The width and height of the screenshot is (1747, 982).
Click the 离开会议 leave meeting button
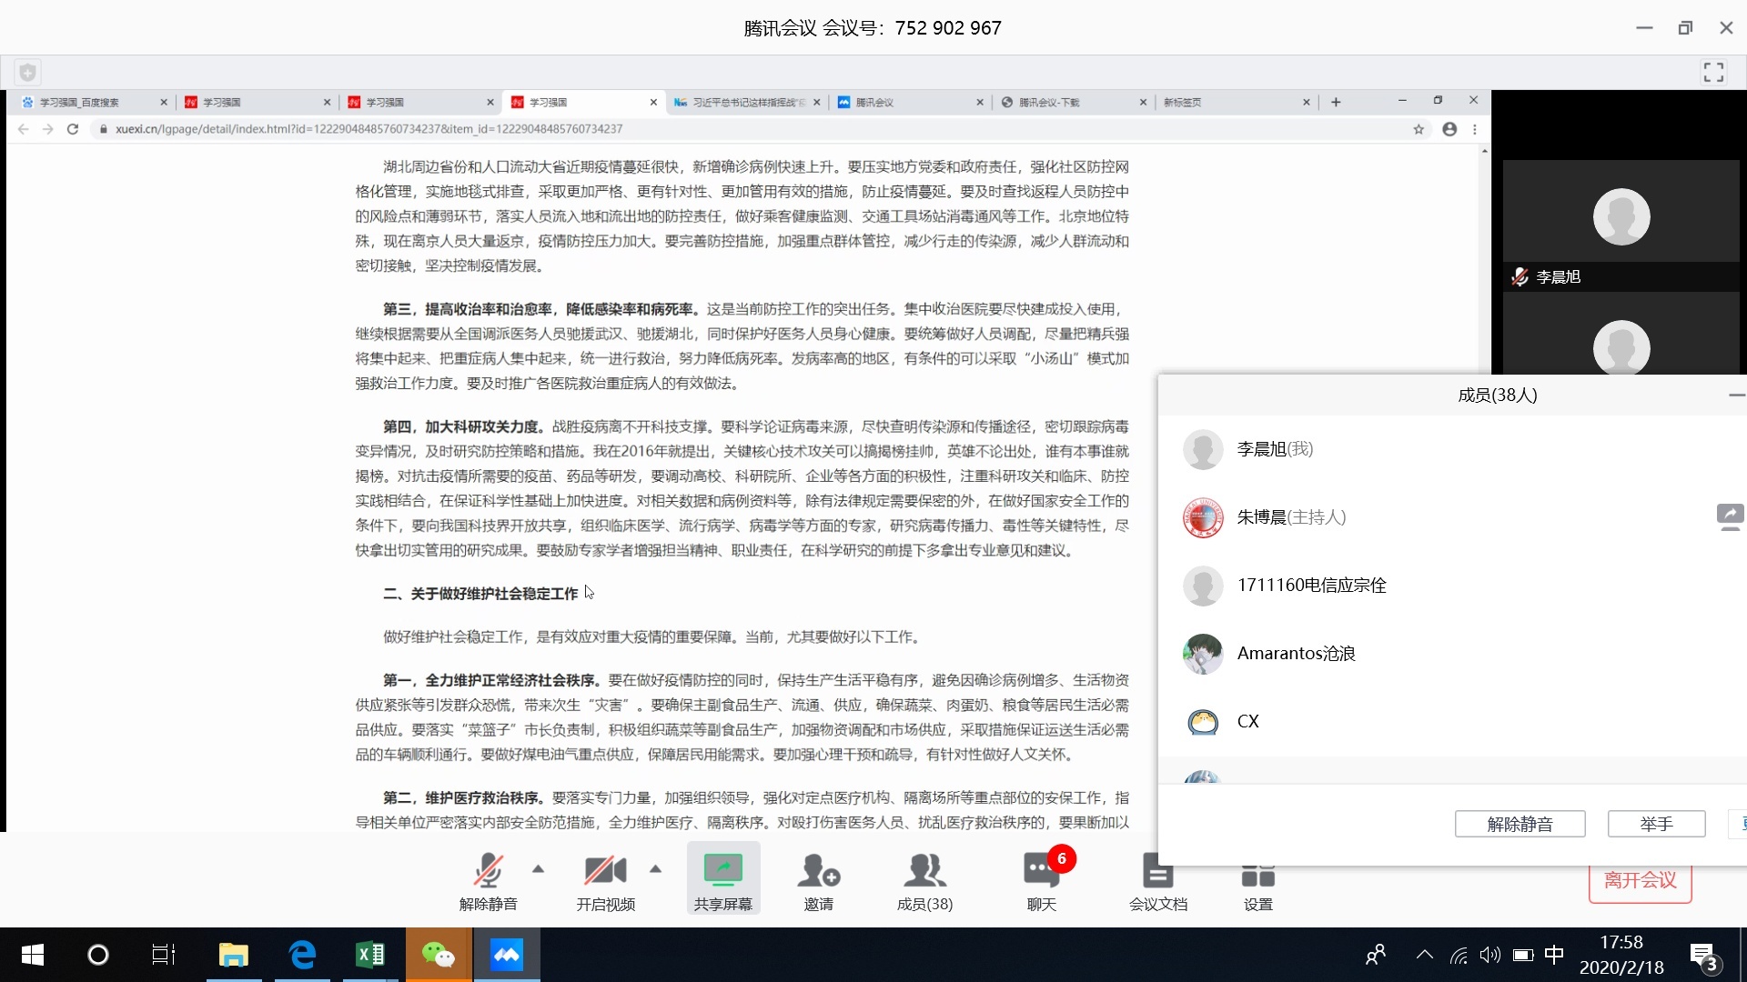point(1640,880)
